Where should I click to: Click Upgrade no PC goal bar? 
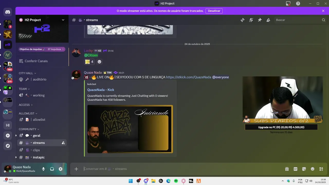[x=281, y=127]
